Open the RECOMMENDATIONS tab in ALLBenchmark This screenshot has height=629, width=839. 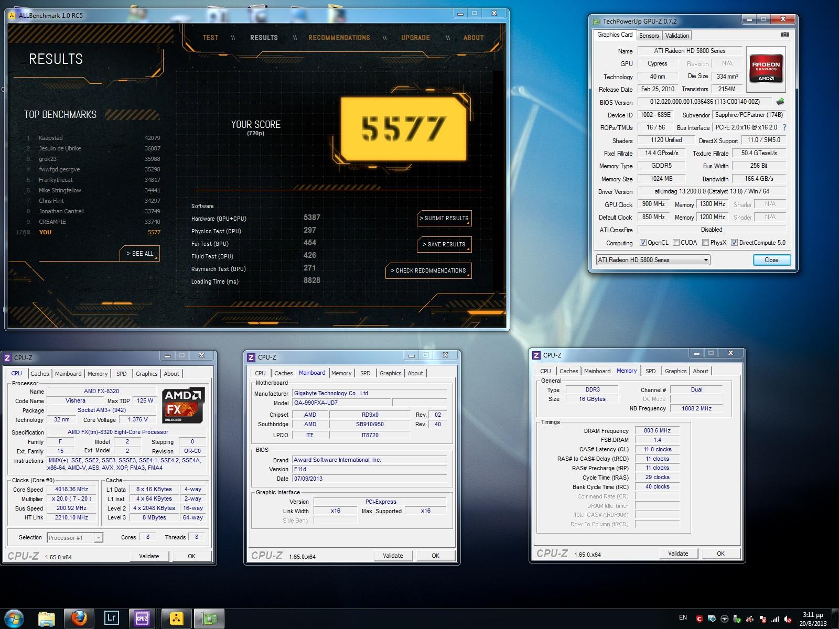[339, 38]
